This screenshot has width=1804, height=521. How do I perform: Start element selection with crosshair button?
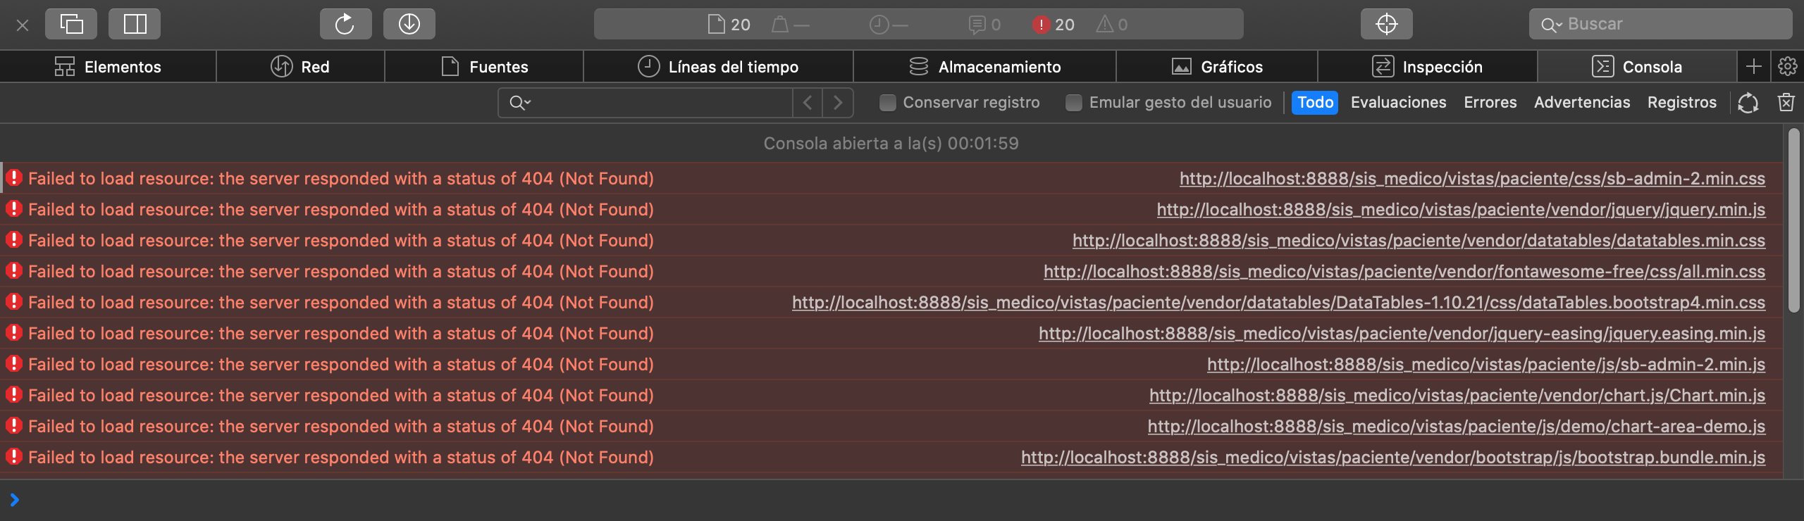pyautogui.click(x=1386, y=24)
